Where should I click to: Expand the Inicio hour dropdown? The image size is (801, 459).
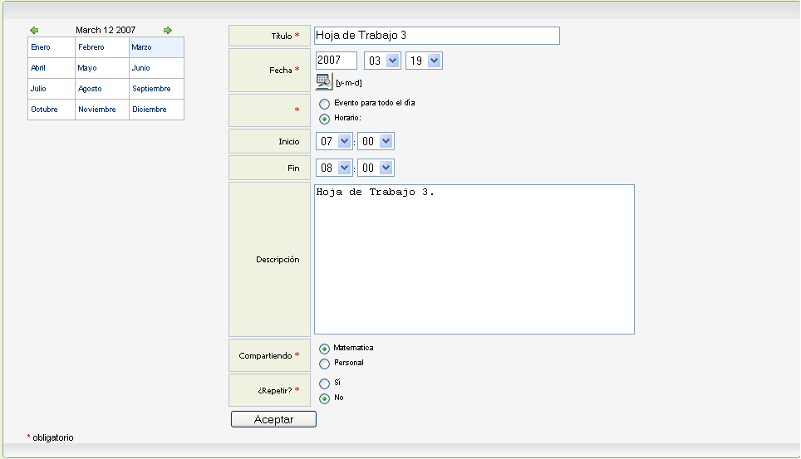click(x=335, y=141)
